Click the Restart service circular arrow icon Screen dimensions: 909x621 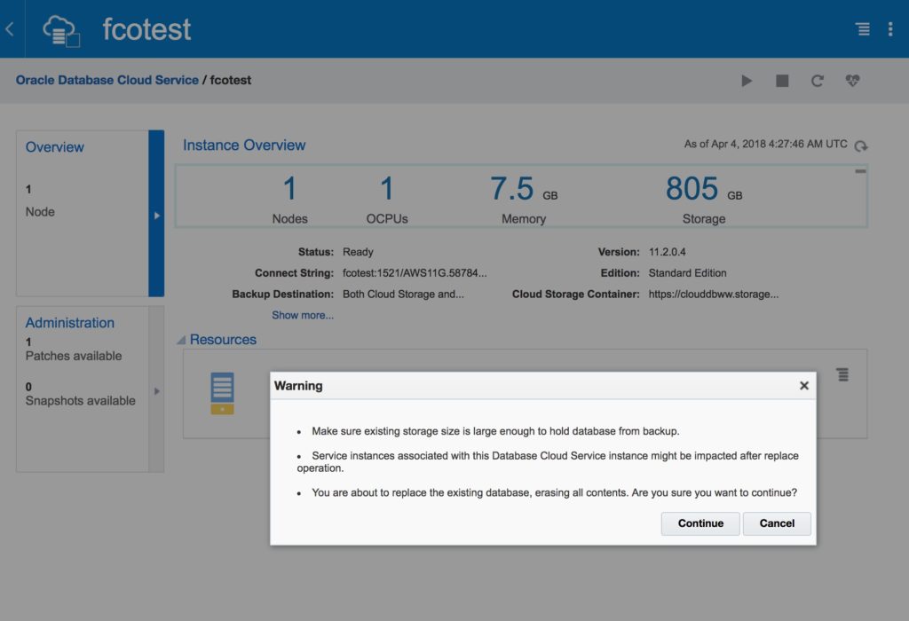click(x=818, y=81)
